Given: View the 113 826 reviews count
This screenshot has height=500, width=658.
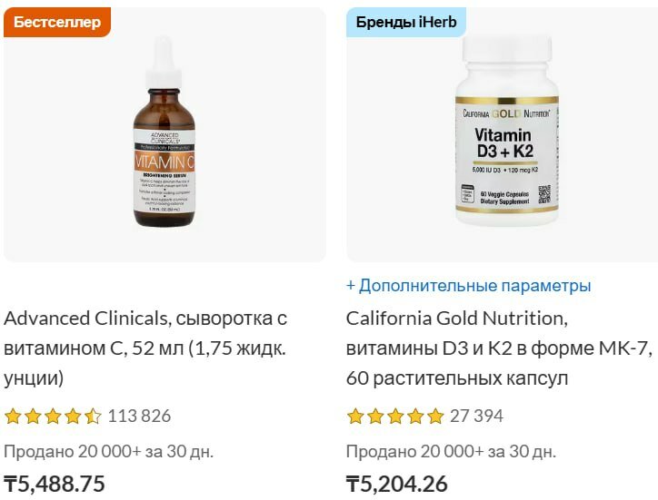Looking at the screenshot, I should pos(139,417).
